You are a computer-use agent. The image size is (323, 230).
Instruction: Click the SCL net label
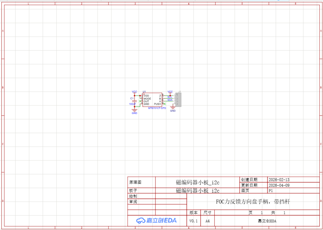point(170,97)
